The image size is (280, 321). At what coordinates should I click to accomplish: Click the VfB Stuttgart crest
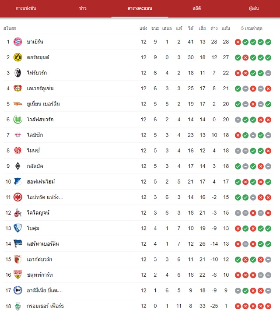coord(18,275)
